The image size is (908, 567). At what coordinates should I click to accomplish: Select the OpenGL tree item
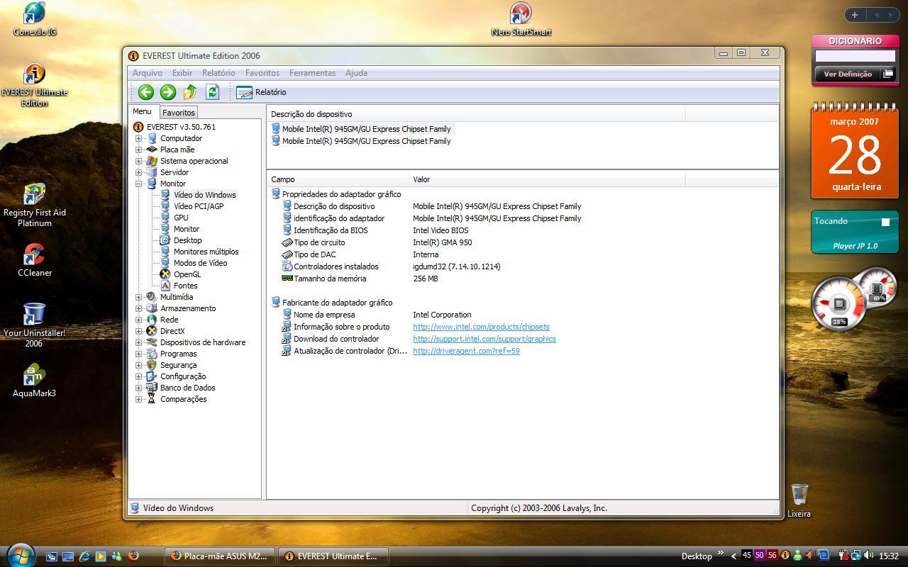pos(187,274)
